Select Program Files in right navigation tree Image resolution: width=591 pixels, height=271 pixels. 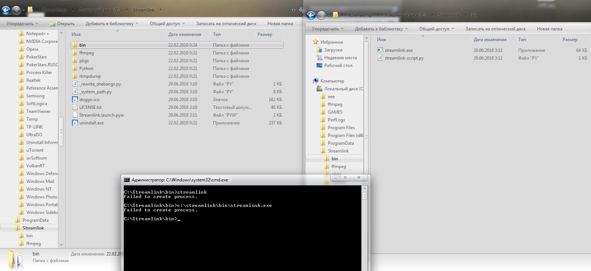point(341,128)
